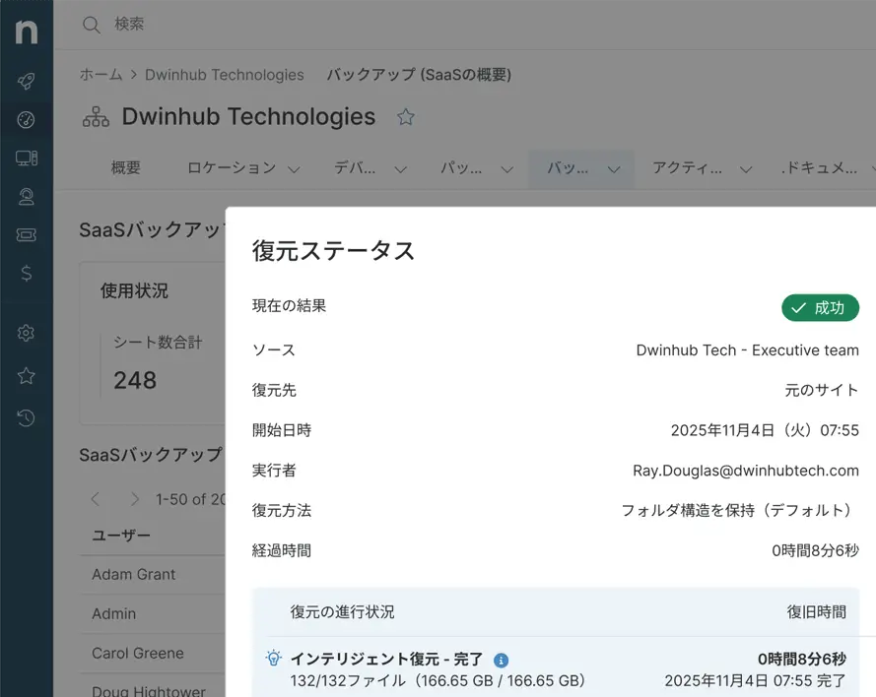Image resolution: width=876 pixels, height=697 pixels.
Task: Open the favorites star icon in sidebar
Action: [x=26, y=375]
